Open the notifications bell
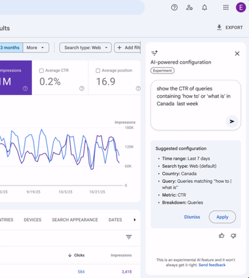This screenshot has width=249, height=278. 204,7
